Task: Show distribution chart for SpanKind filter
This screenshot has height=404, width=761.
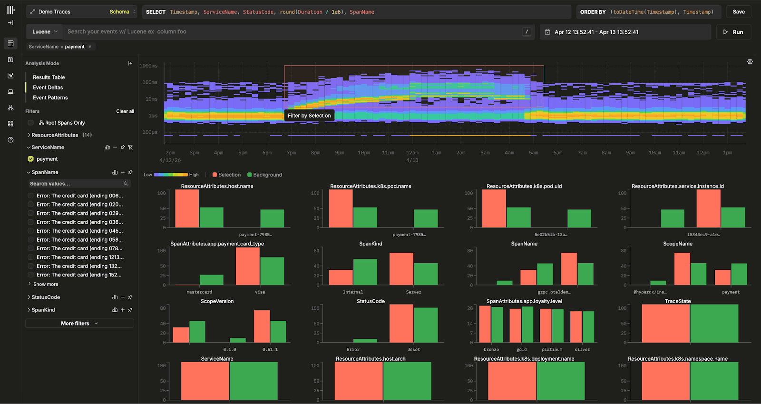Action: 115,310
